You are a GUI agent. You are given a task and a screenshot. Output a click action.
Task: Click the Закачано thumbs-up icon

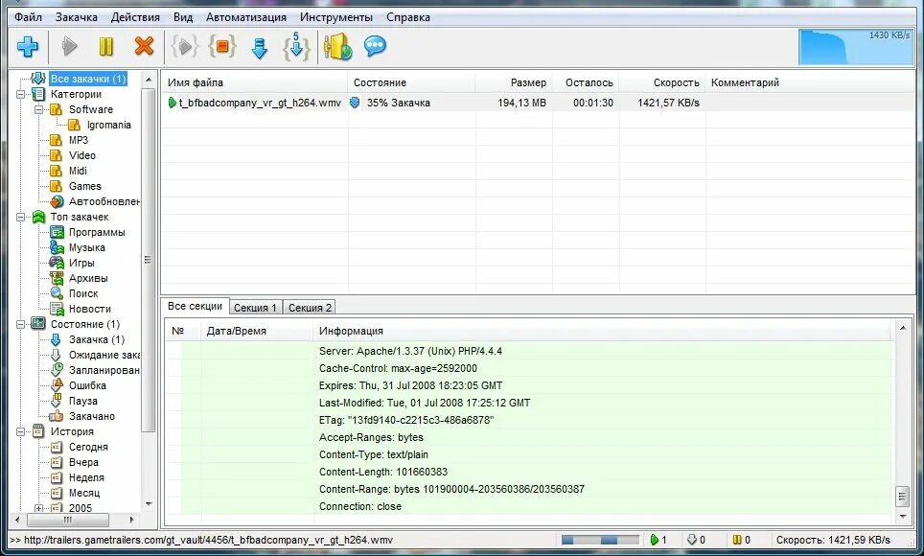point(56,416)
